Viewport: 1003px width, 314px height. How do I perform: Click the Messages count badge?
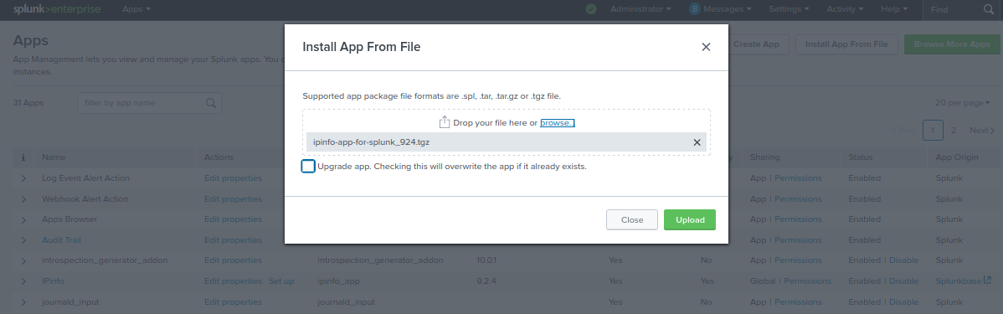(695, 9)
